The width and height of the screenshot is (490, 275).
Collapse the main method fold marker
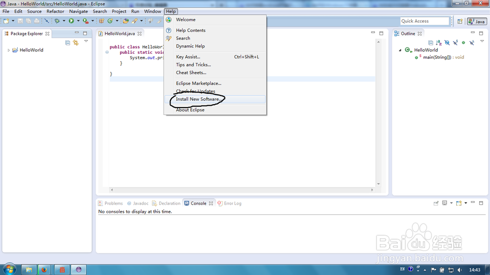(x=107, y=52)
